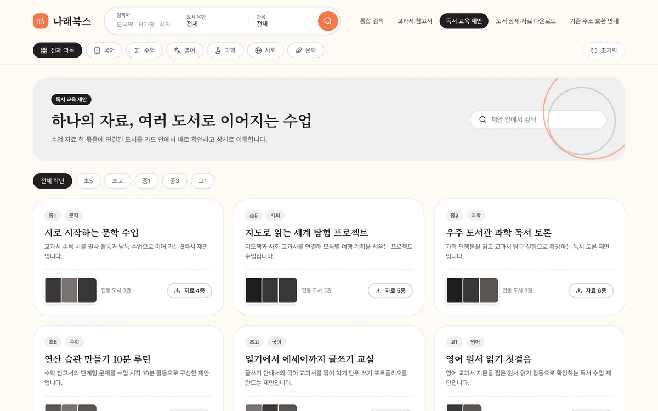658x411 pixels.
Task: Click the 초기화 reset button
Action: (604, 50)
